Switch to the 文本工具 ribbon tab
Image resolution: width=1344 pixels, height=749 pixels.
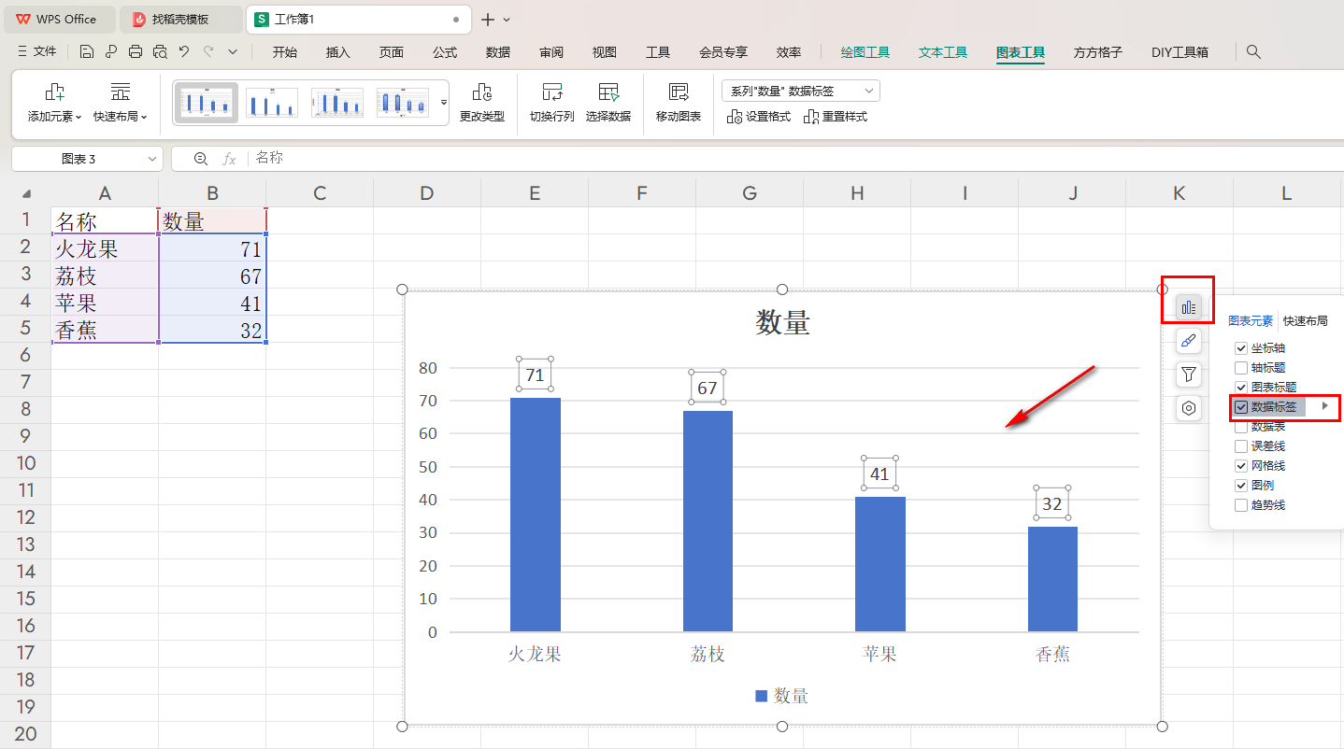tap(943, 52)
